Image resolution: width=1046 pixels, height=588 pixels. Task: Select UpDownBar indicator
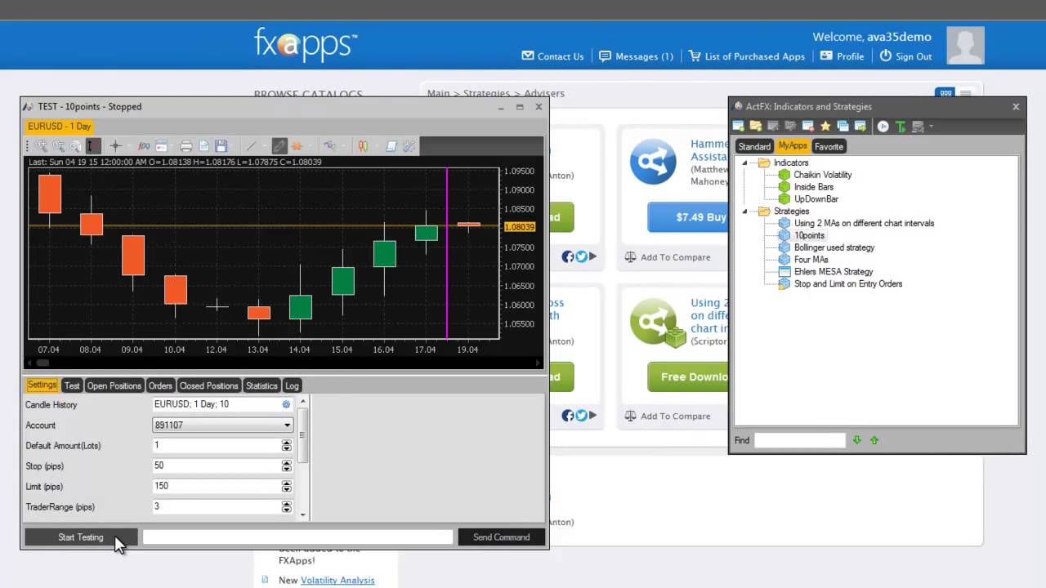pyautogui.click(x=816, y=199)
